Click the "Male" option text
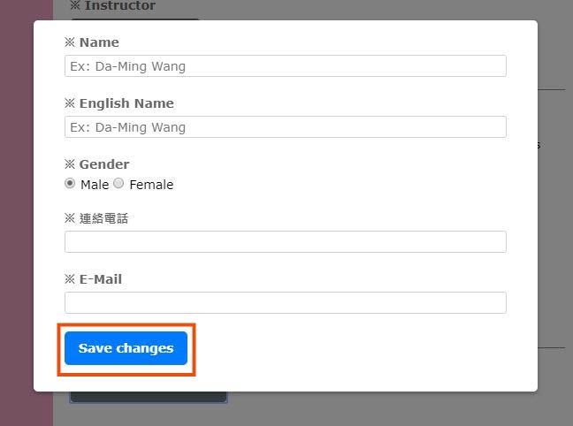The image size is (573, 426). 95,185
